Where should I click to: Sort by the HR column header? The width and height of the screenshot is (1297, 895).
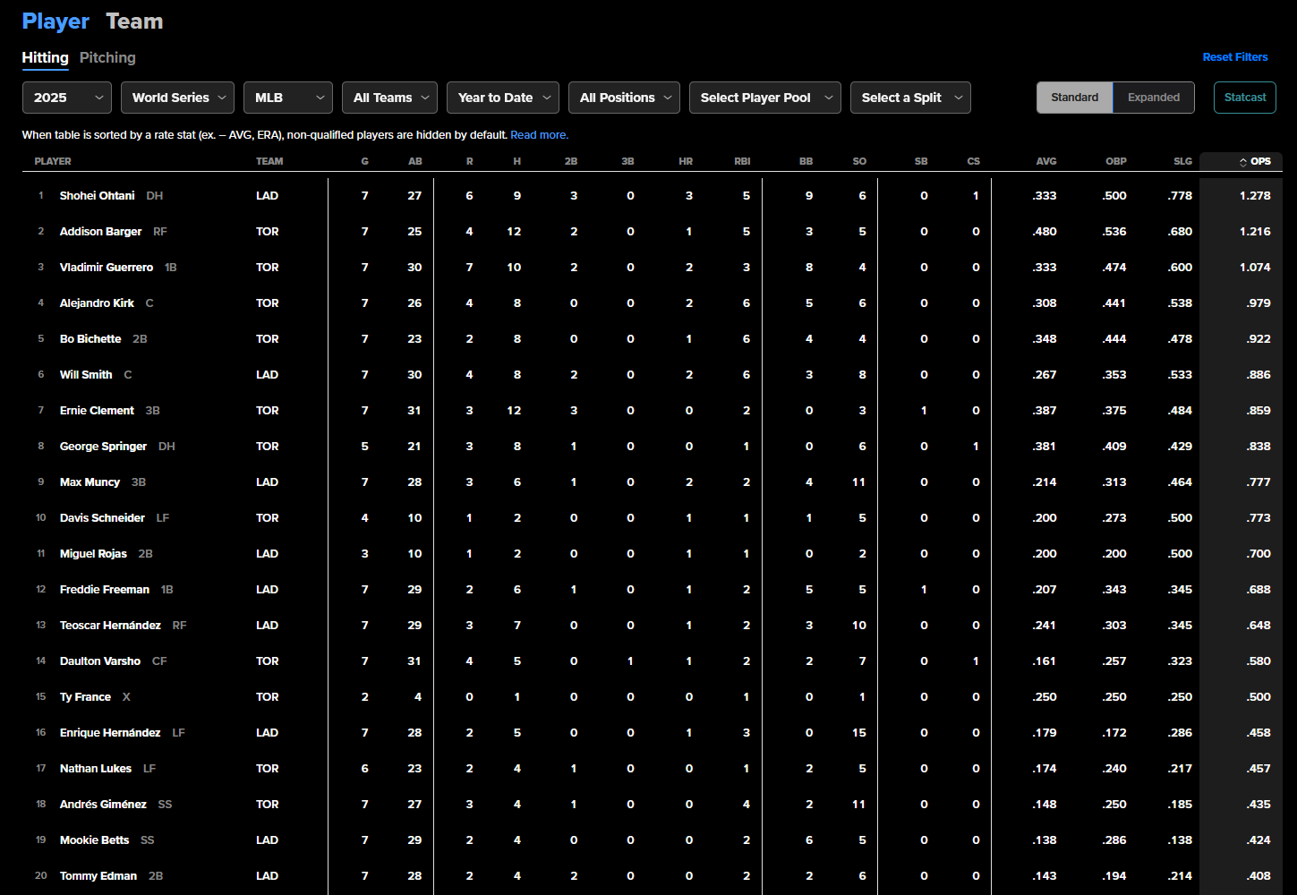[x=686, y=162]
